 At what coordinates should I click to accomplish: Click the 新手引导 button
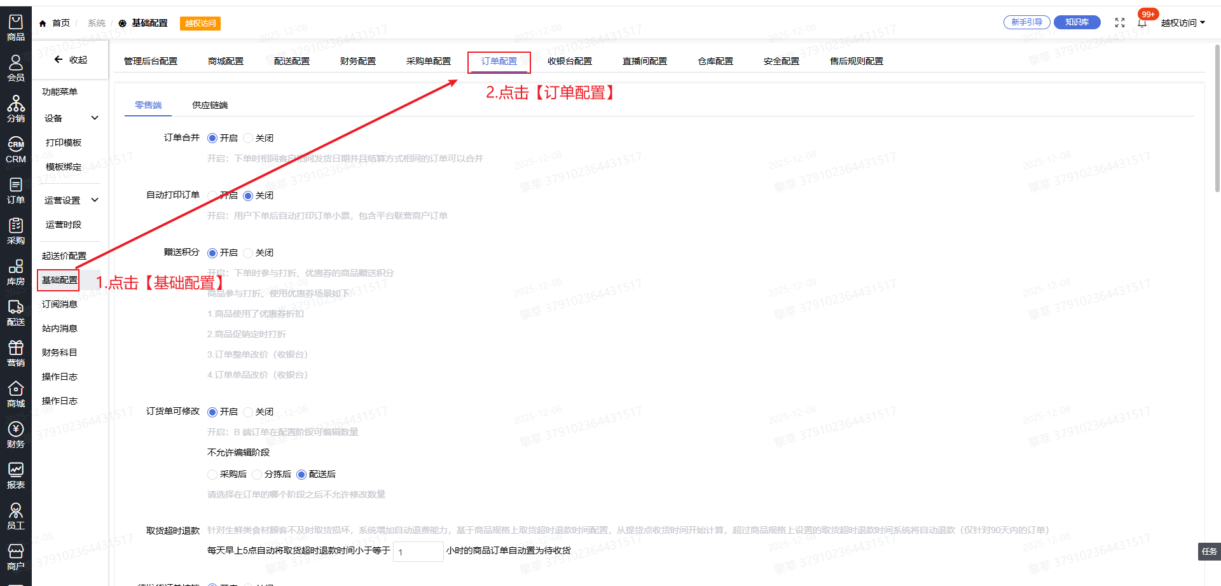1026,22
